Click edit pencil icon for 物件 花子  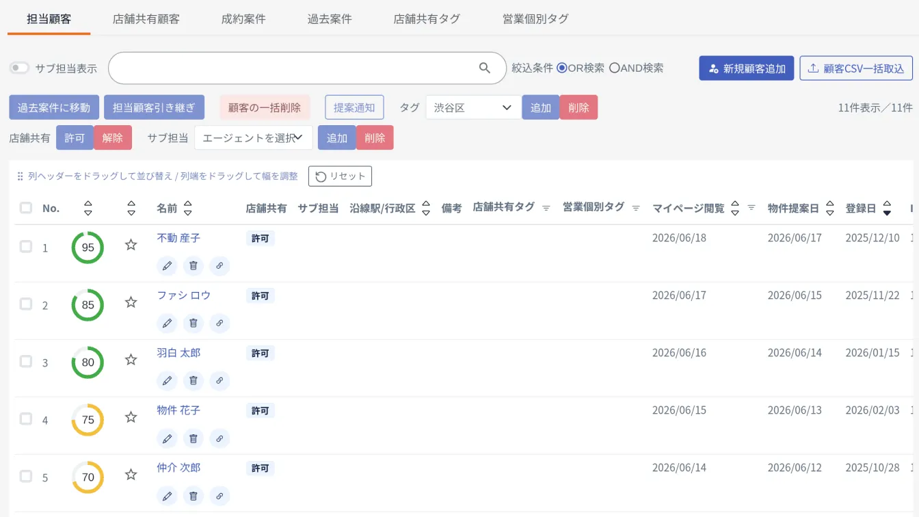tap(167, 438)
